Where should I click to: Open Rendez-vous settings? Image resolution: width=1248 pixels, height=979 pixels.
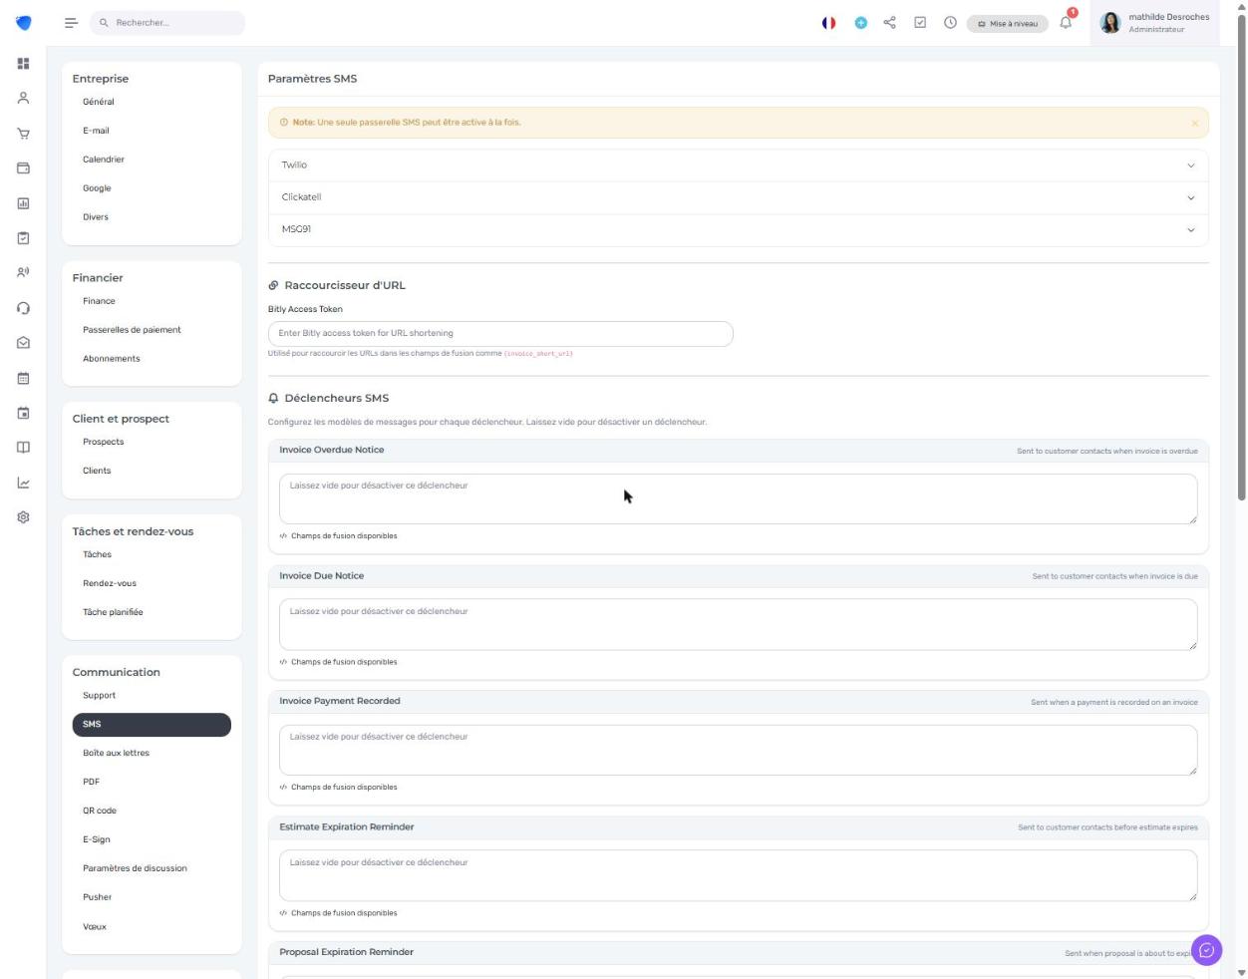[x=110, y=583]
